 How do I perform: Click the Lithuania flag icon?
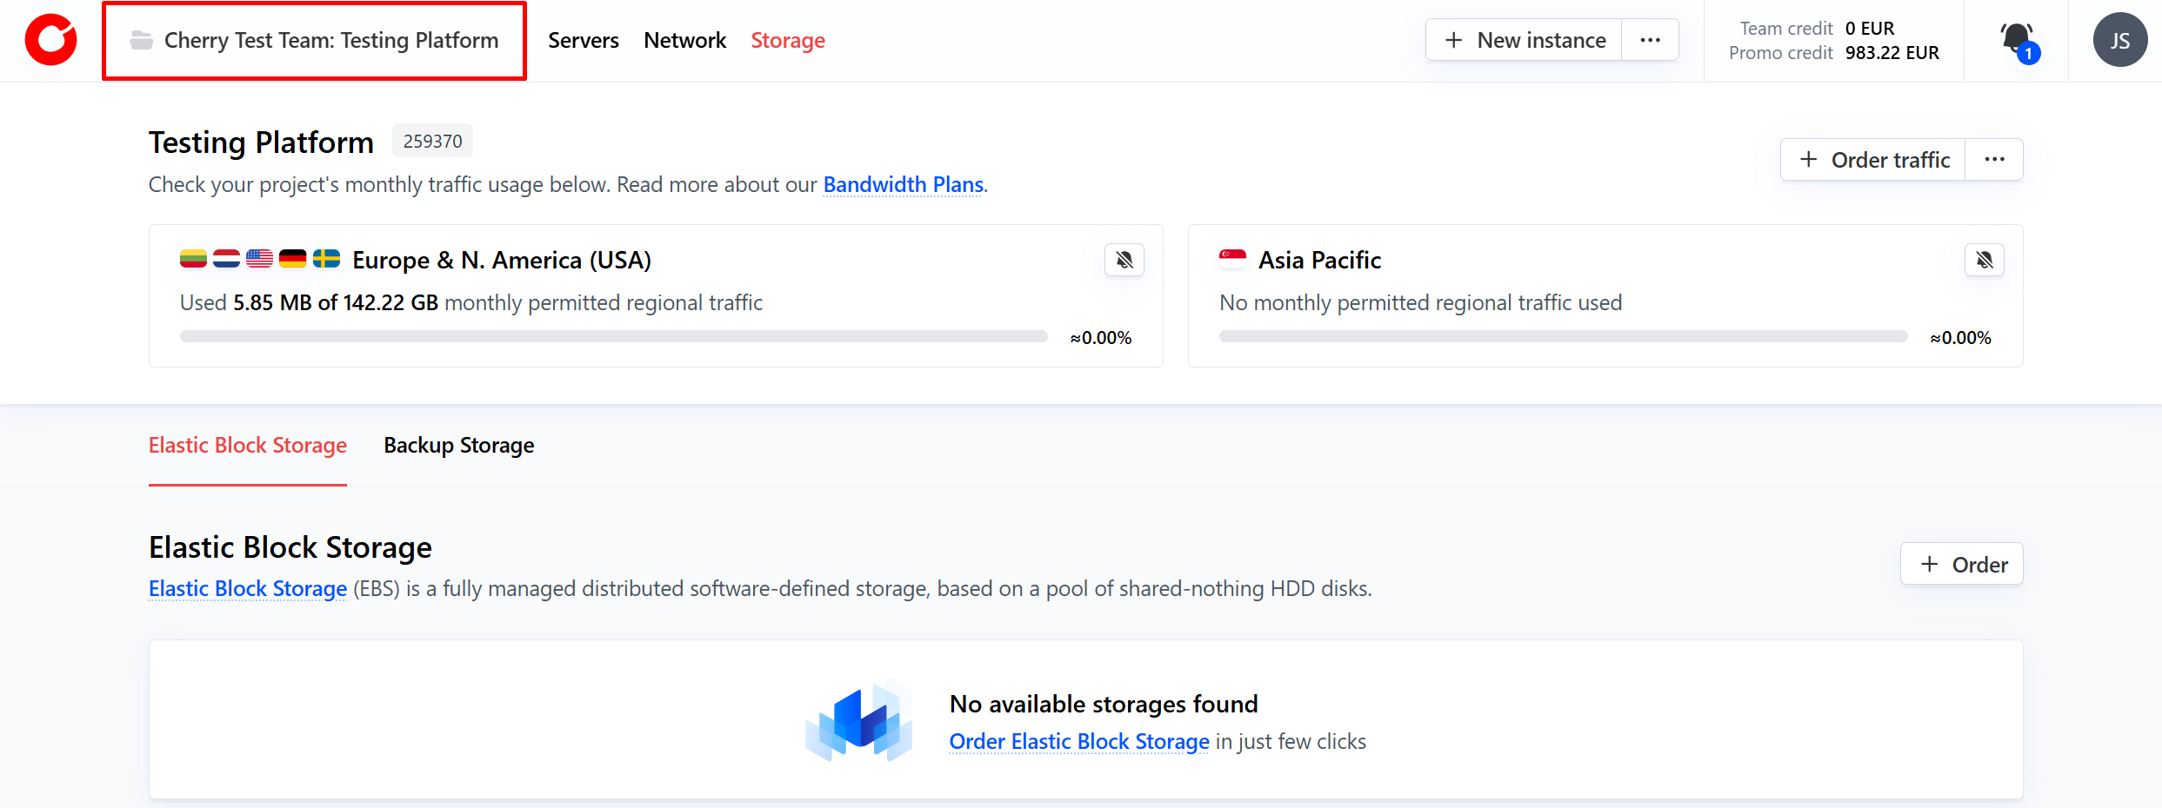(193, 259)
